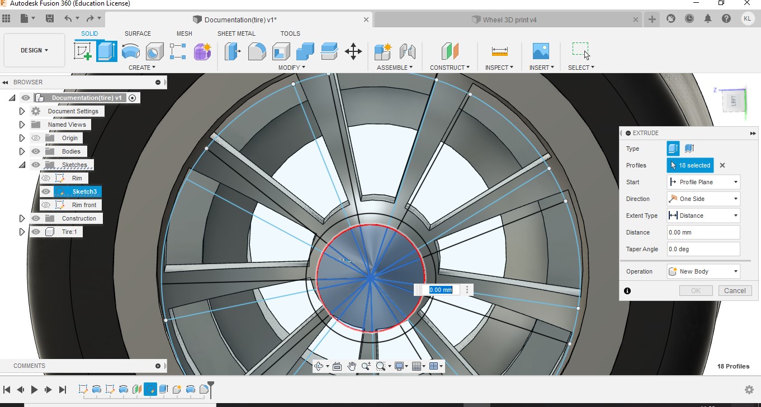
Task: Open the Help question mark menu
Action: [726, 18]
